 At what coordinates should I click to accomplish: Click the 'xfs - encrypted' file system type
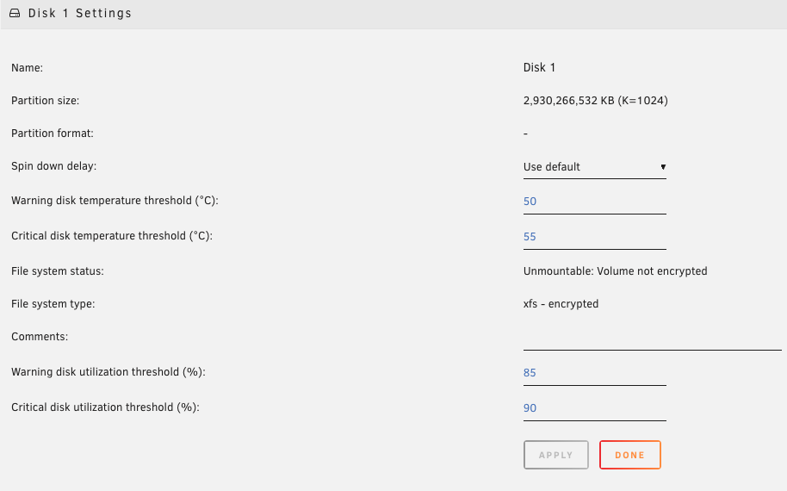pos(561,304)
